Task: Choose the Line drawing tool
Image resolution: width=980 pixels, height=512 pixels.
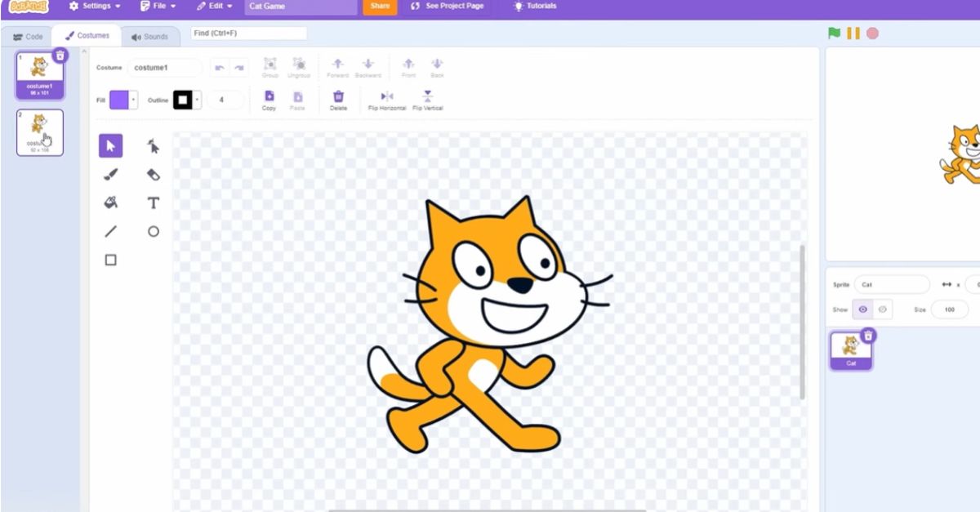Action: tap(110, 232)
